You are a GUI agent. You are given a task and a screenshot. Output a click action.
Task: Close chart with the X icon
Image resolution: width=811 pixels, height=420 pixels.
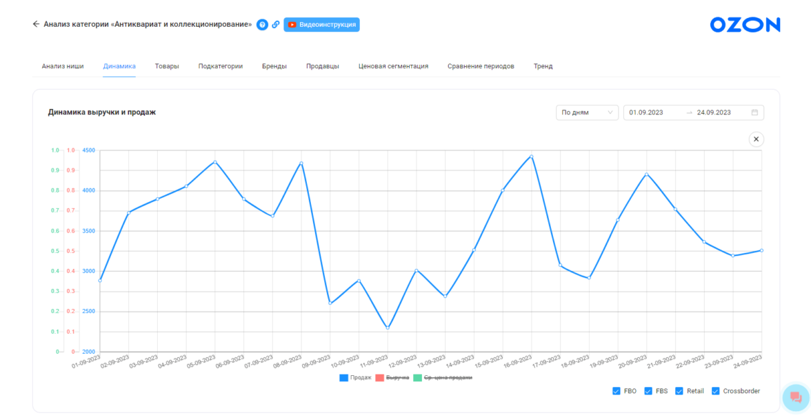pyautogui.click(x=756, y=139)
